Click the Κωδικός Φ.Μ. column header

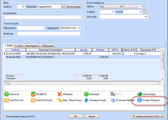pos(129,50)
